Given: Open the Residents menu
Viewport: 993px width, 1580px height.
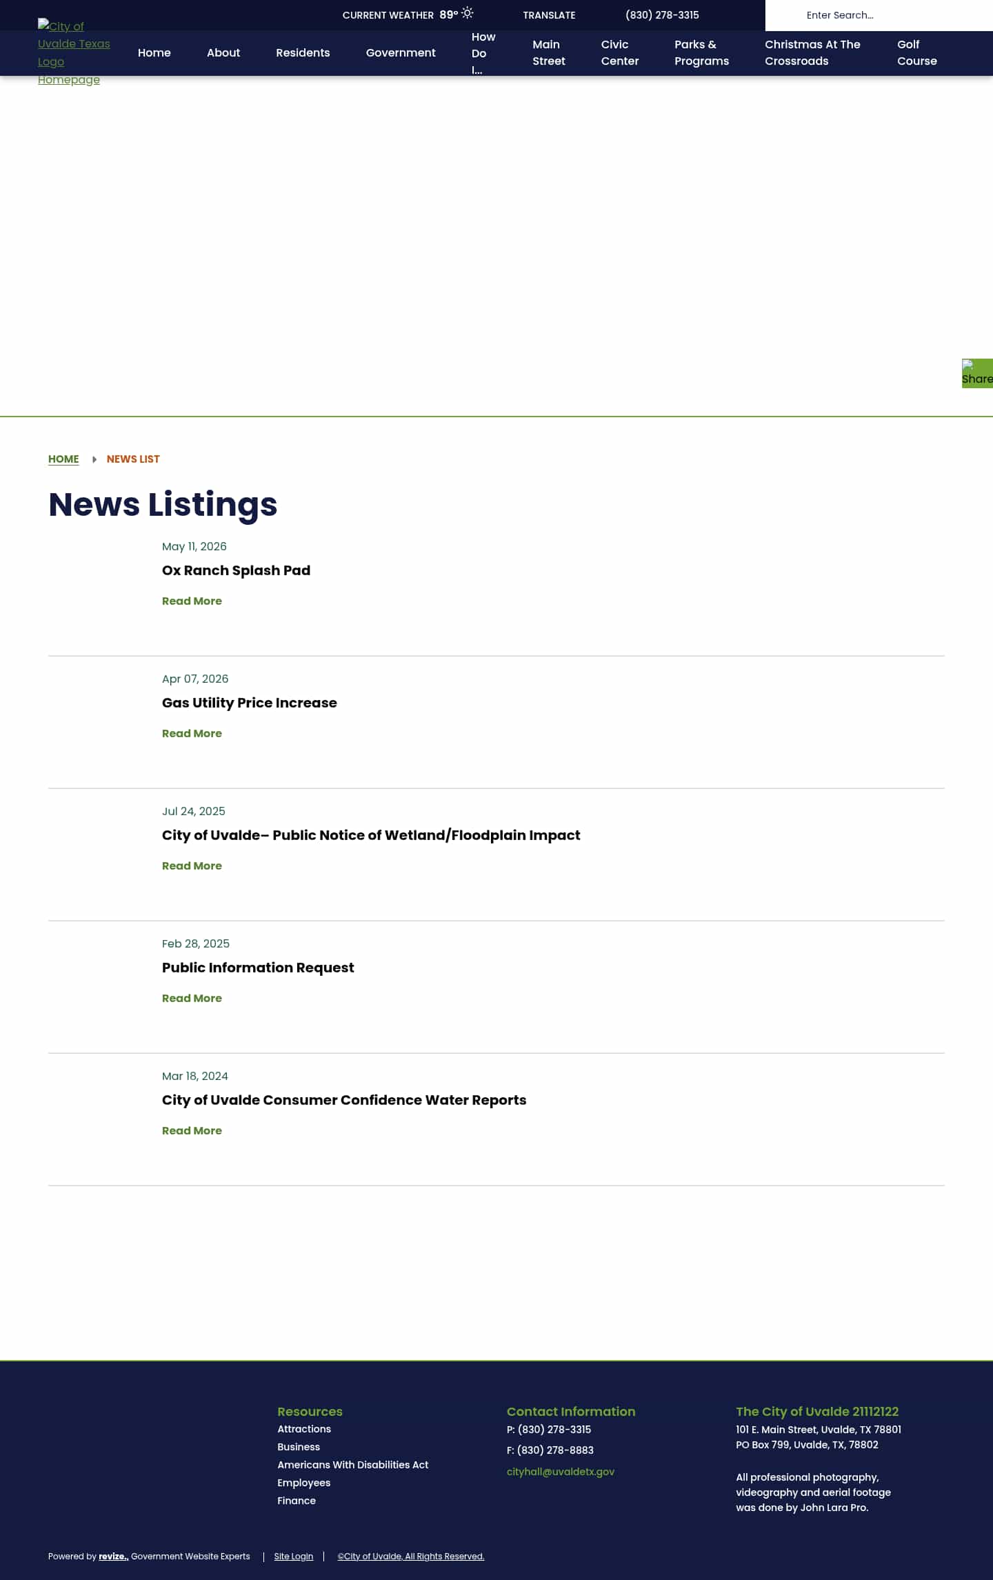Looking at the screenshot, I should (x=303, y=53).
